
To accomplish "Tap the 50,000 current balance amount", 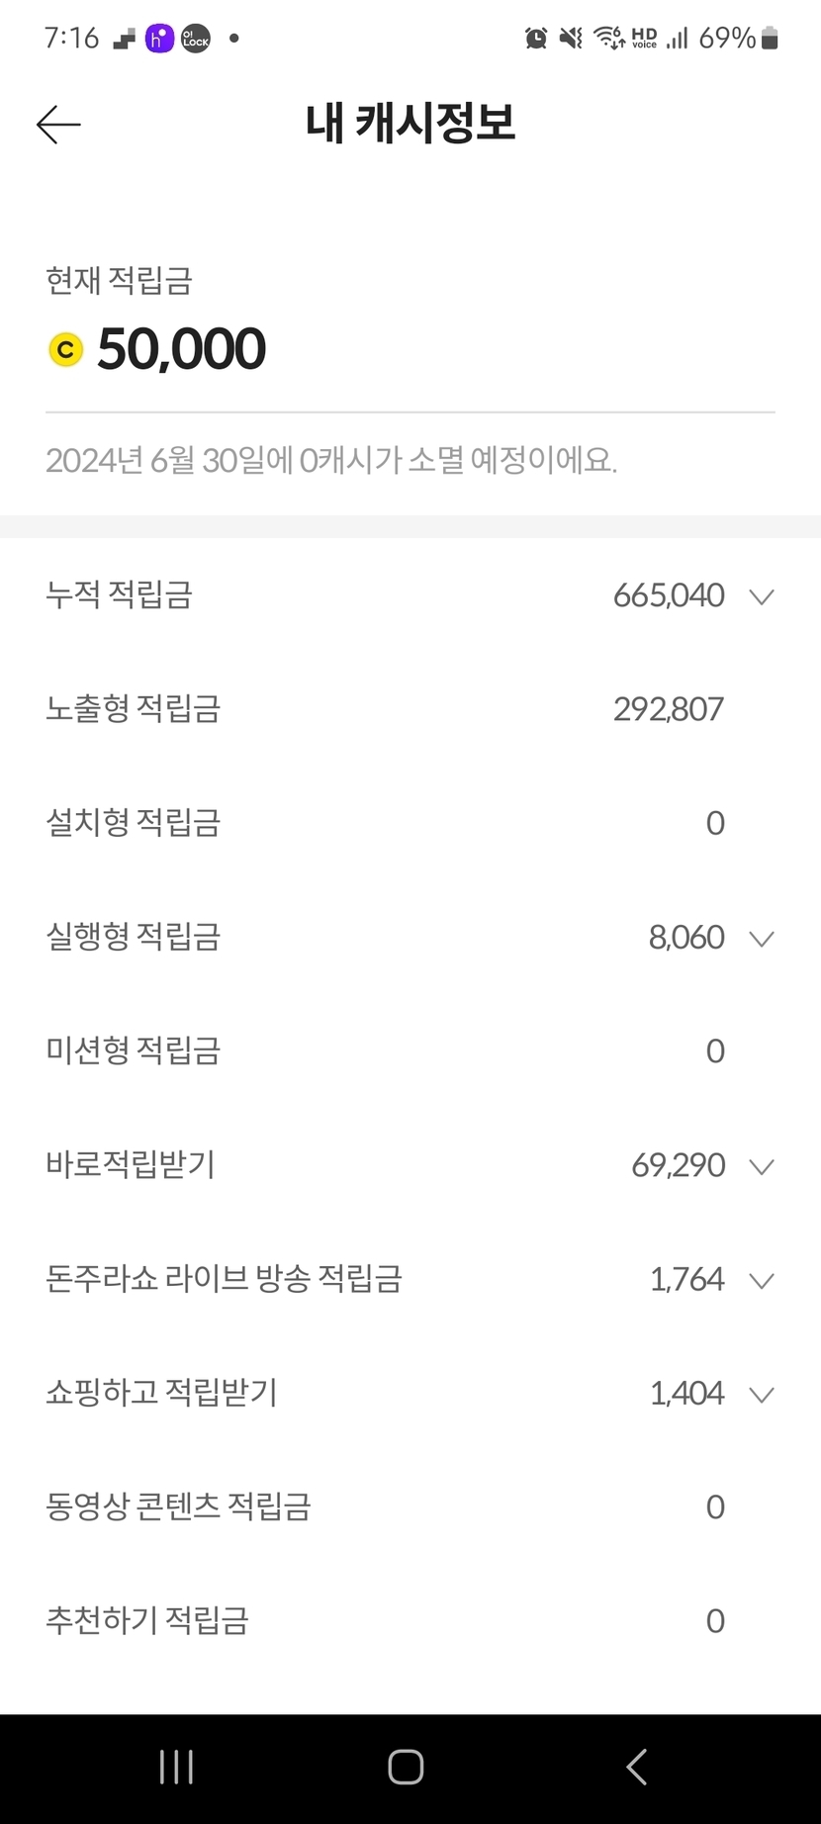I will point(182,349).
